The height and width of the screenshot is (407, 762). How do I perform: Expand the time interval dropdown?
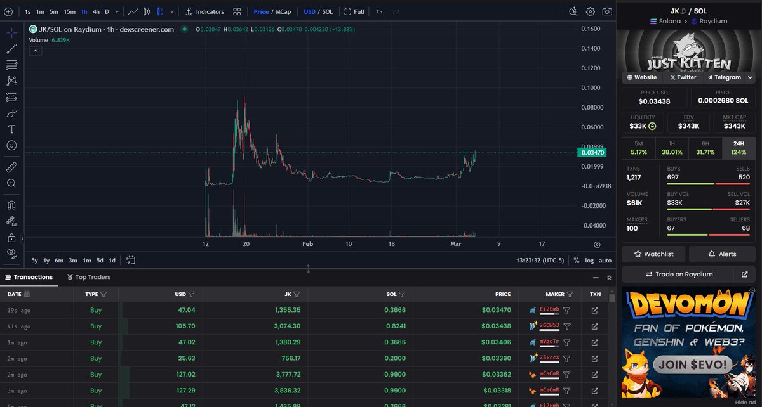click(117, 11)
